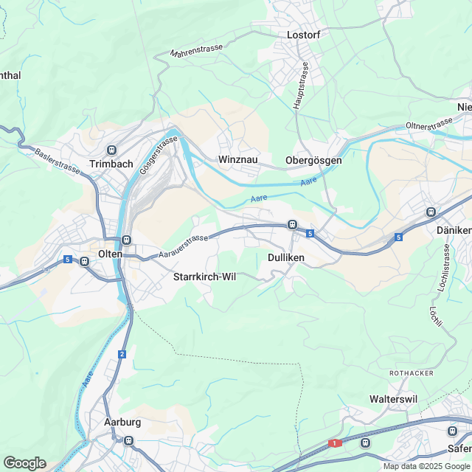Image resolution: width=472 pixels, height=472 pixels.
Task: Click the Däniken train station icon
Action: pos(431,212)
